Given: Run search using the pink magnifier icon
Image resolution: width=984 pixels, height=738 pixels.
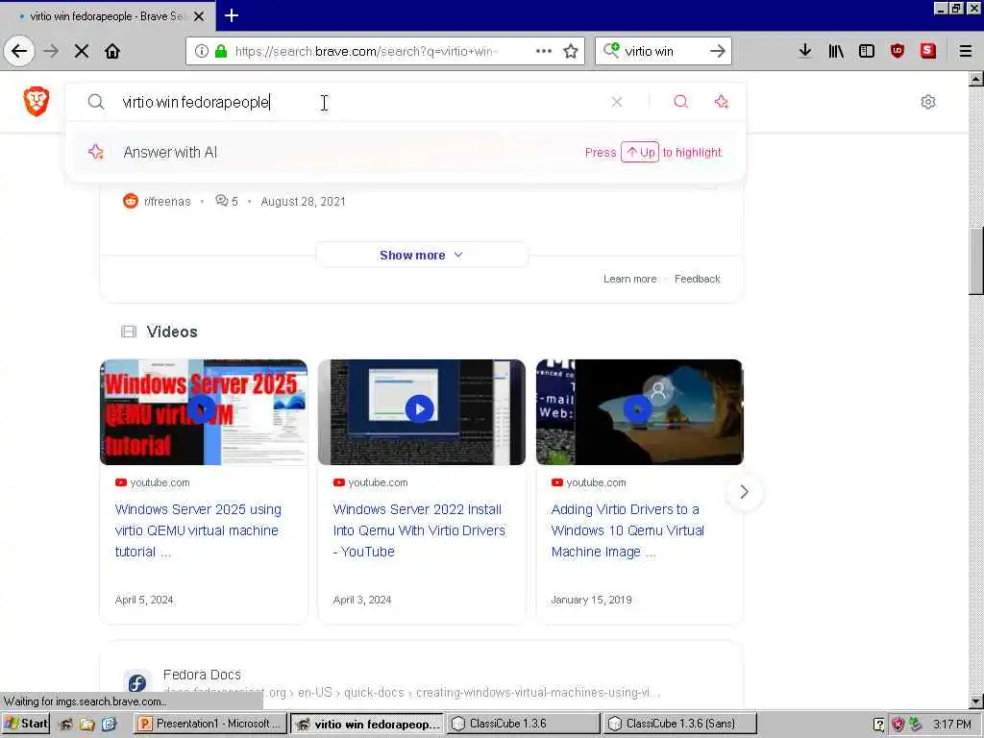Looking at the screenshot, I should point(681,102).
